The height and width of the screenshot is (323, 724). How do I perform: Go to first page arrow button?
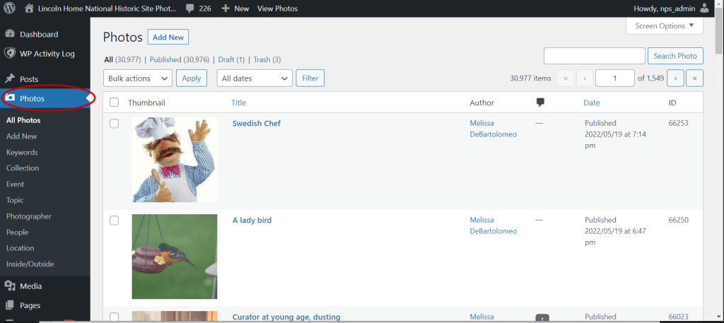566,78
